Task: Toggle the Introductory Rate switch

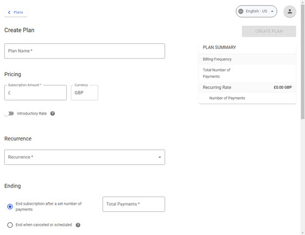Action: click(x=9, y=113)
